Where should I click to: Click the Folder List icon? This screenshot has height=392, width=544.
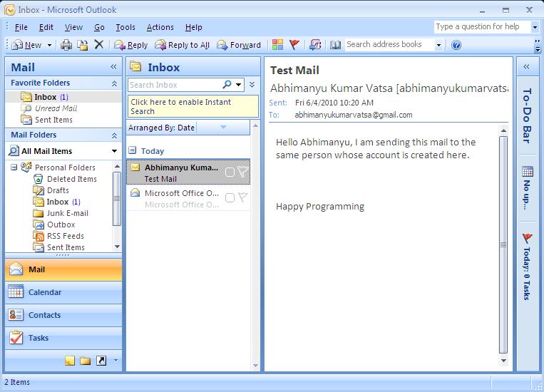pos(86,361)
